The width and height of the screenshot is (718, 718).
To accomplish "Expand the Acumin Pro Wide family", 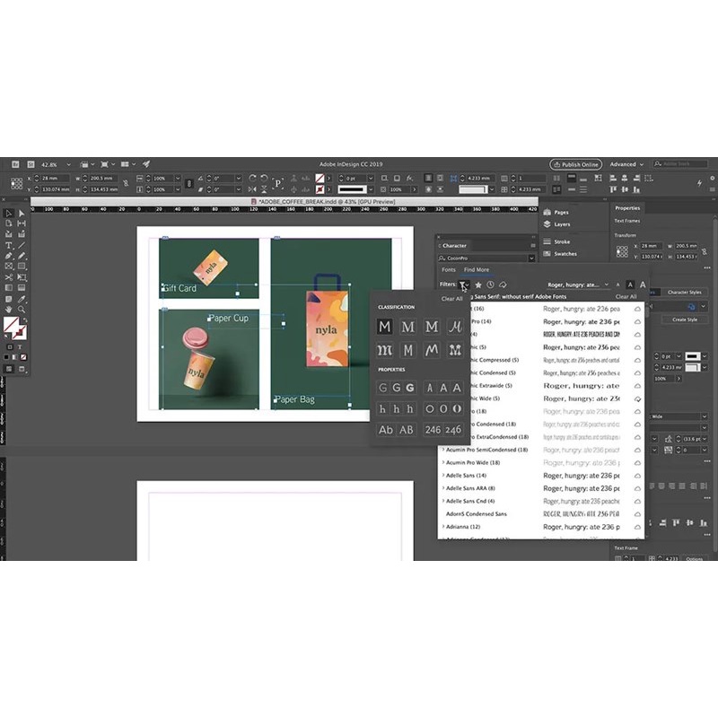I will pyautogui.click(x=443, y=462).
